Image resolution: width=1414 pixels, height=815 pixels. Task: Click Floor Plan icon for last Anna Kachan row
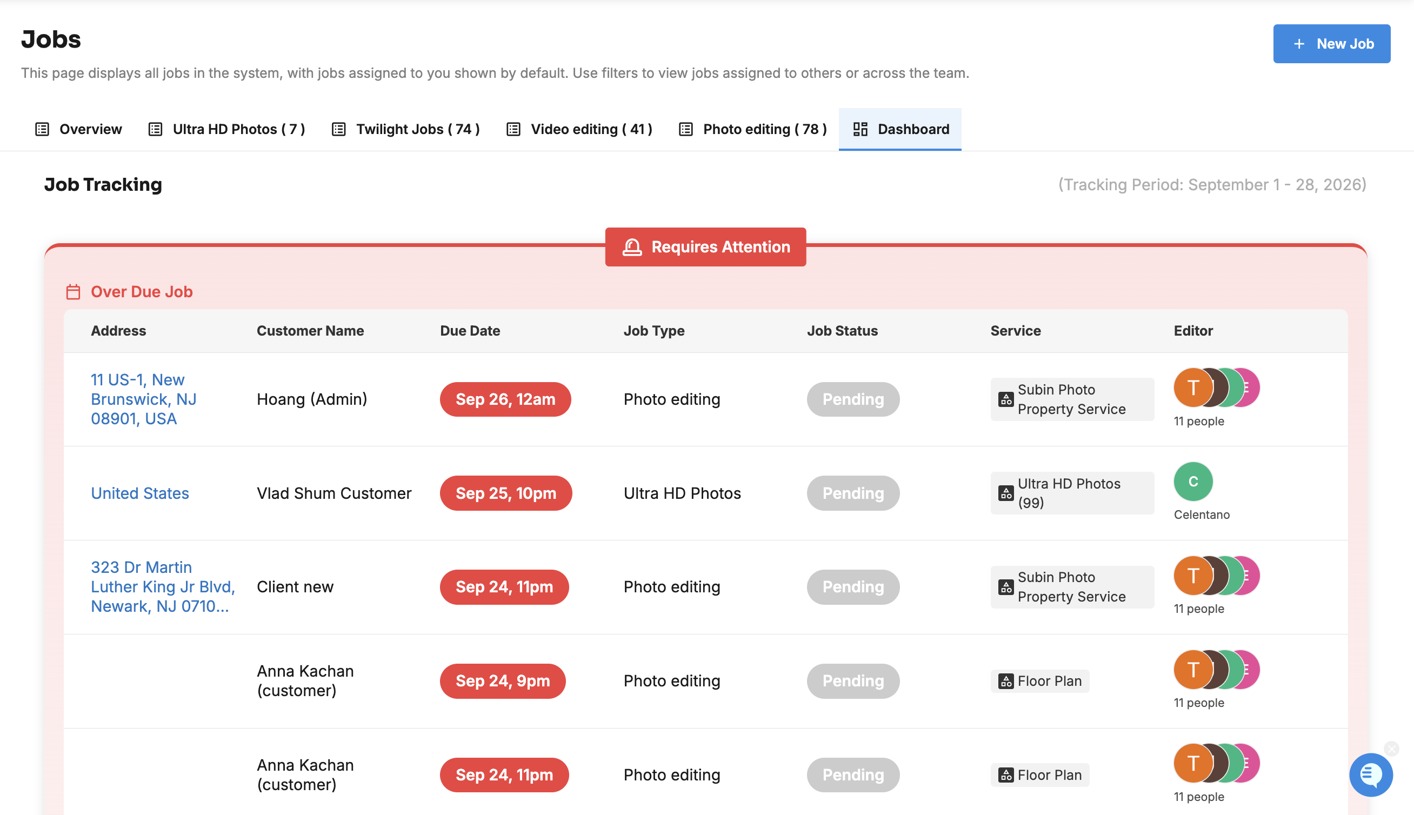point(1005,775)
